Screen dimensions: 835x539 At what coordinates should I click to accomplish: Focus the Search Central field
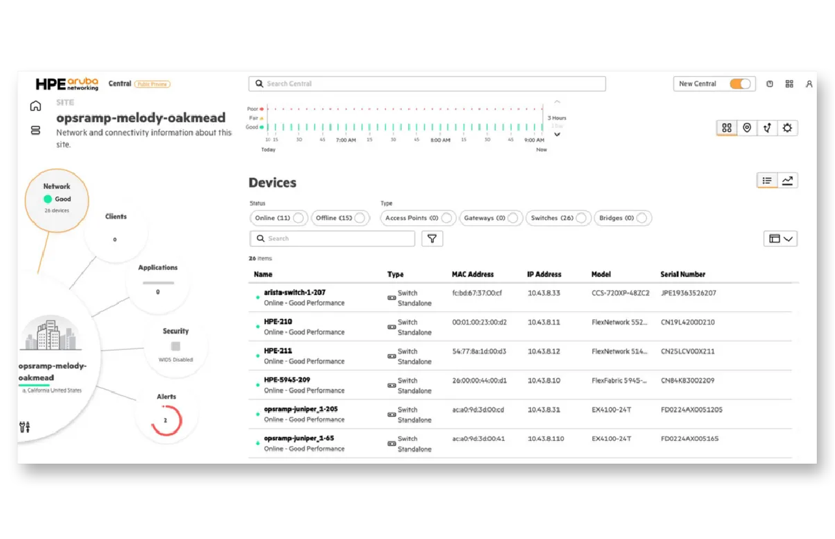[x=427, y=84]
